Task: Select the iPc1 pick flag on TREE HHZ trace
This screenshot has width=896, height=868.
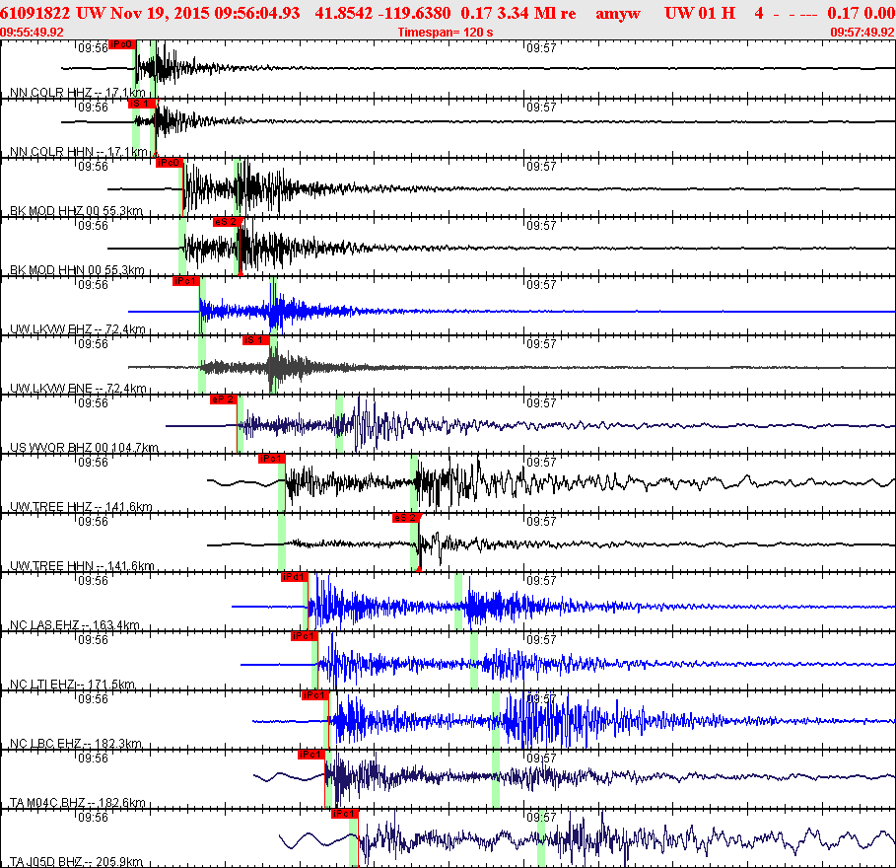Action: tap(271, 459)
